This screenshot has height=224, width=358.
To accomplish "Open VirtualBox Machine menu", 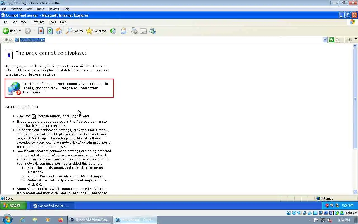I will click(x=17, y=9).
